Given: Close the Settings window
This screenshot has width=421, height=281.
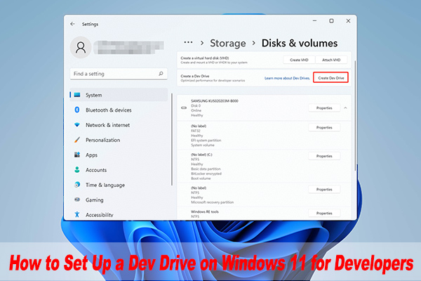Looking at the screenshot, I should tap(348, 20).
